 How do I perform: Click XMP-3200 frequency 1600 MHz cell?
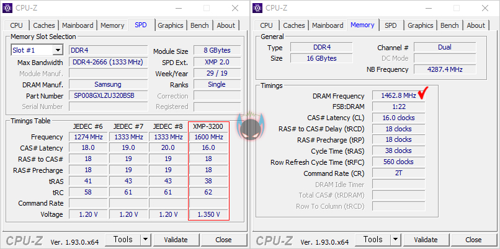tap(209, 137)
